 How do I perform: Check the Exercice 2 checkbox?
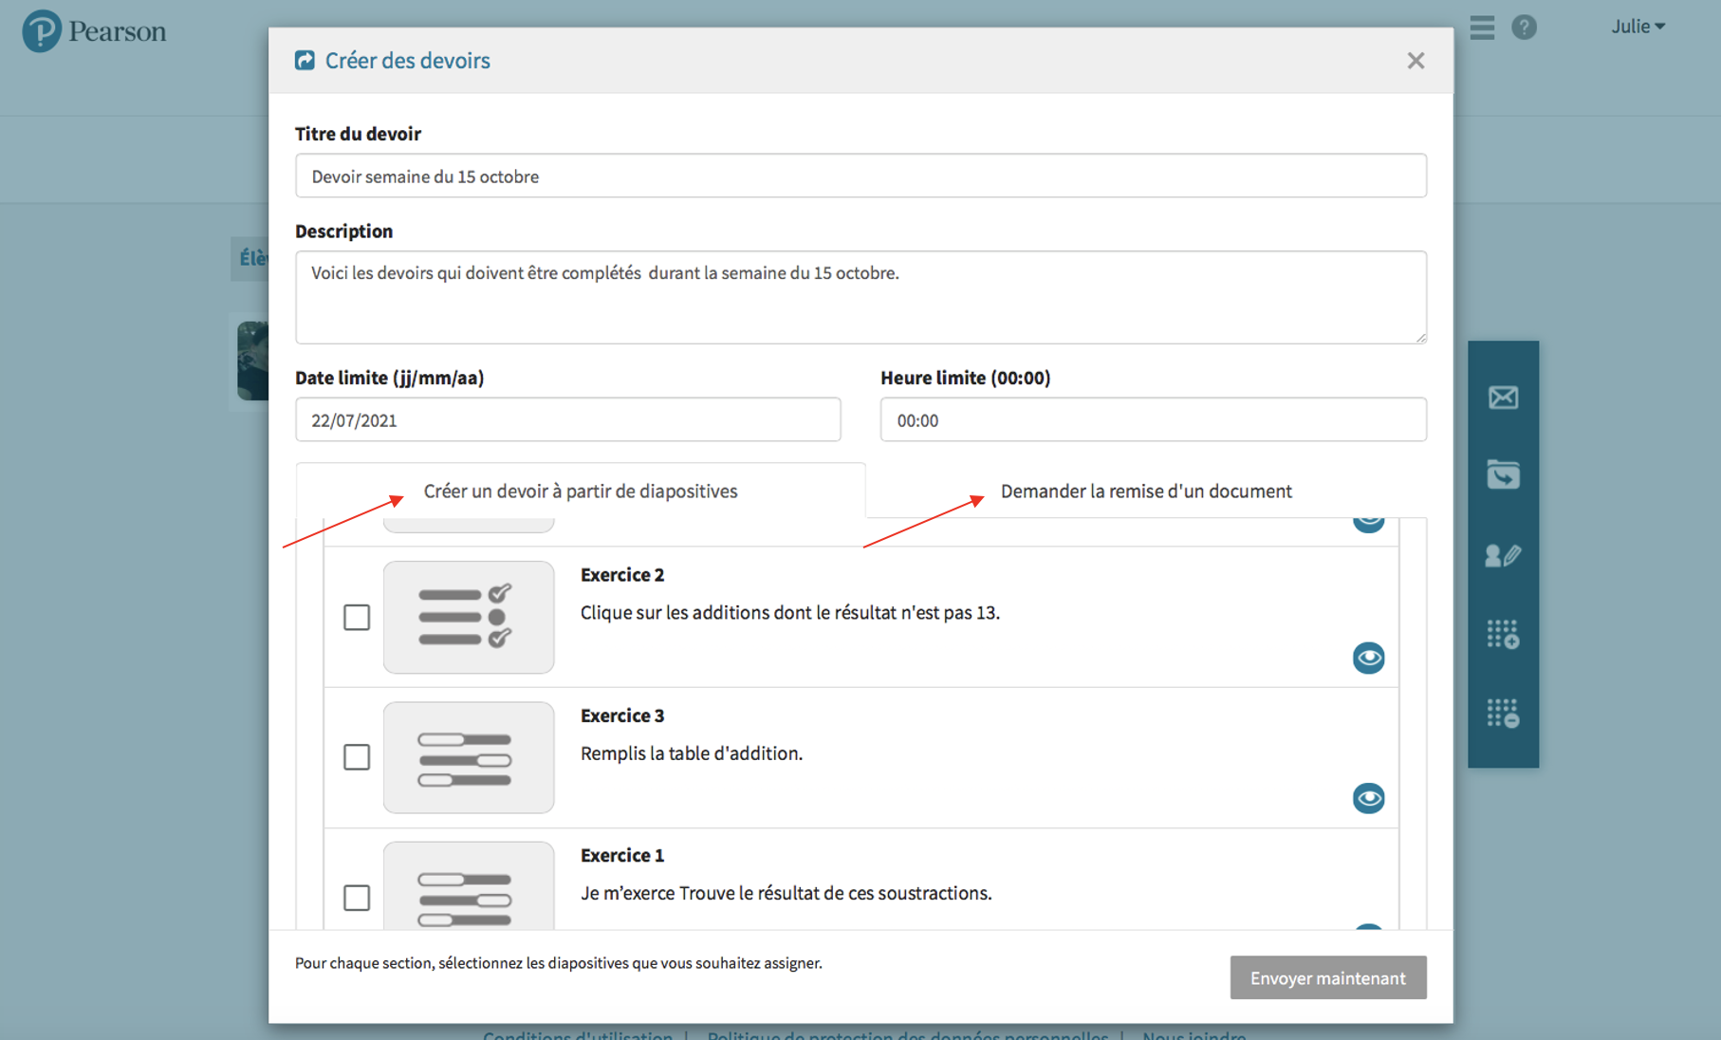point(357,618)
